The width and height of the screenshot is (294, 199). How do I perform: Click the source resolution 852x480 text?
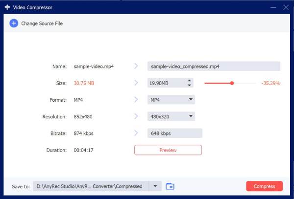pyautogui.click(x=83, y=116)
